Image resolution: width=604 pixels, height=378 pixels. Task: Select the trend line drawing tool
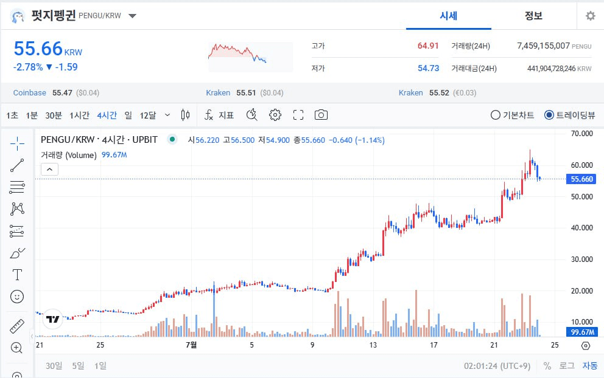point(17,165)
